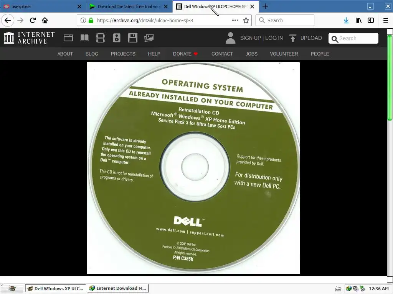Show site information icon in address bar

(83, 20)
